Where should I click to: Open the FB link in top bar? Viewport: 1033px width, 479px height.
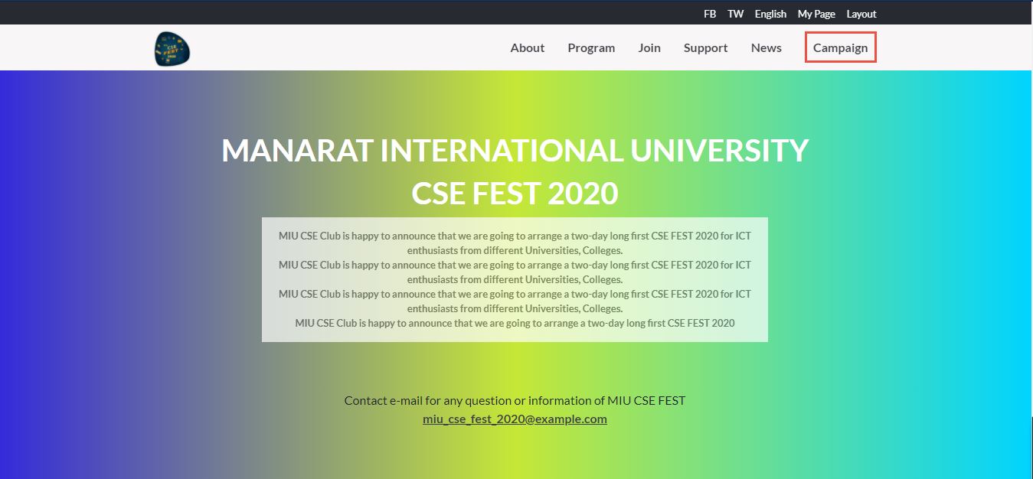[710, 14]
